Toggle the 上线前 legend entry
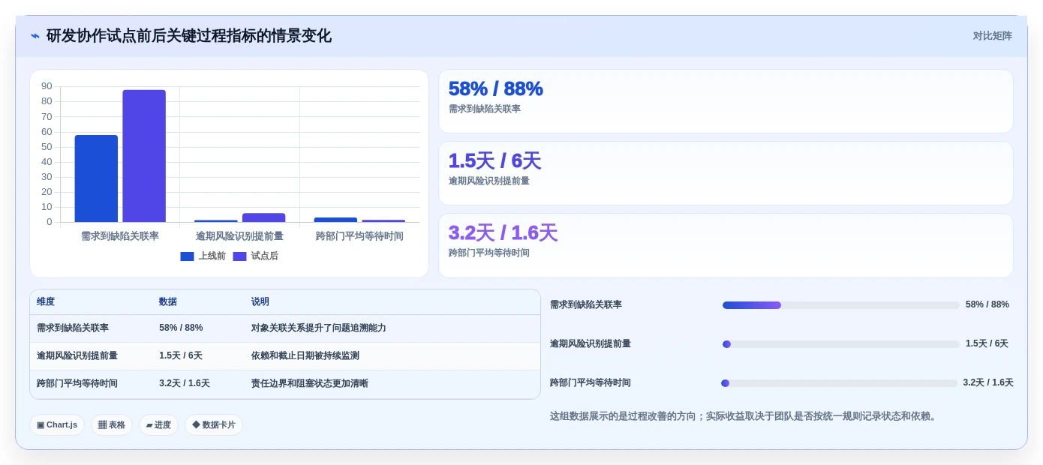1043x465 pixels. [x=203, y=256]
